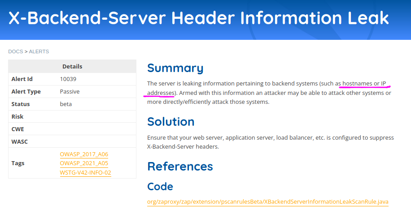Click the Risk row label
This screenshot has height=218, width=411.
17,116
